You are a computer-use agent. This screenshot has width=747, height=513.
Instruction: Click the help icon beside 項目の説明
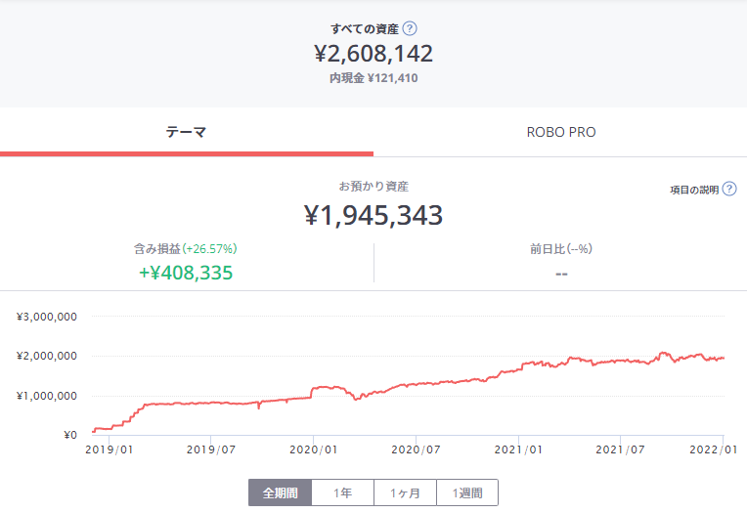click(729, 190)
